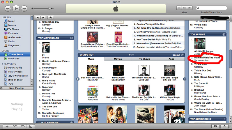232x130 pixels.
Task: Select the Music tab in What's Hot
Action: tap(91, 59)
